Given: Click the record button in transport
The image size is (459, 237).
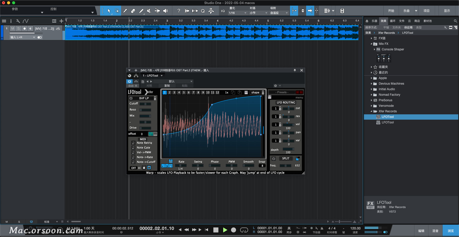Looking at the screenshot, I should point(234,230).
